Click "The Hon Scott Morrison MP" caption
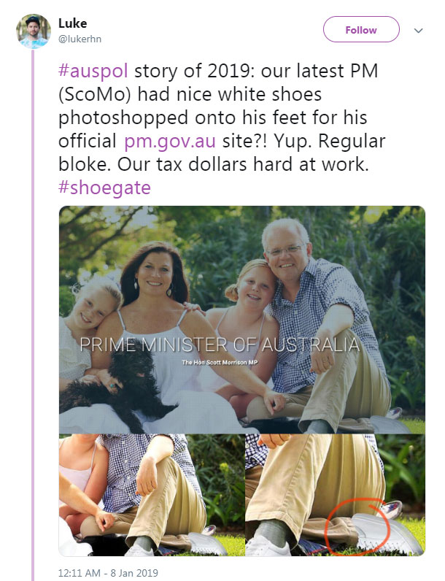The height and width of the screenshot is (581, 445). [220, 362]
